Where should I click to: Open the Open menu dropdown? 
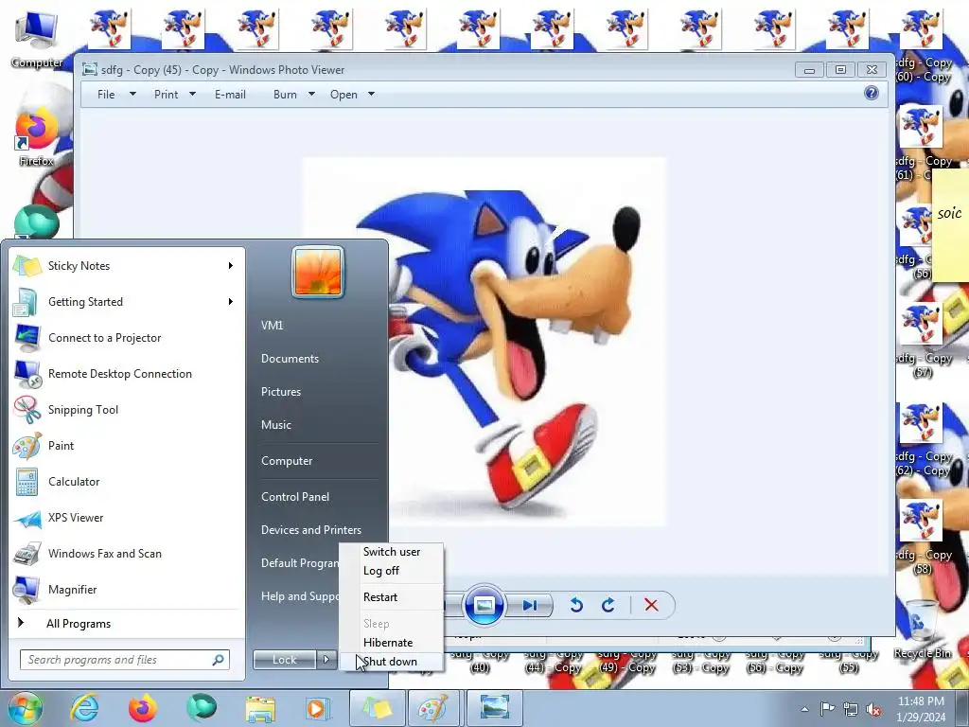[352, 95]
